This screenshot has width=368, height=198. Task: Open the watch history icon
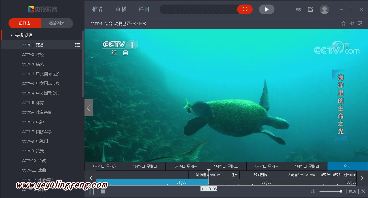point(298,9)
